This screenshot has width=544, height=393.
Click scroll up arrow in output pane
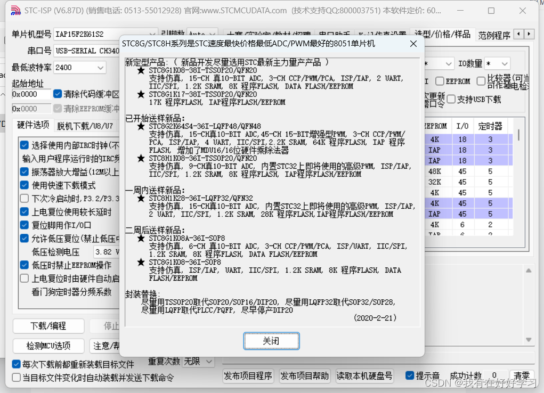click(529, 271)
